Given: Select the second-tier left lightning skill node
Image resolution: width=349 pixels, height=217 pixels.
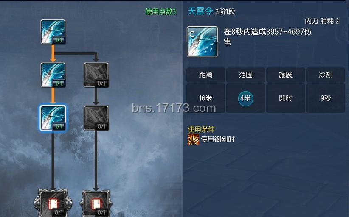Looking at the screenshot, I should pyautogui.click(x=53, y=75).
